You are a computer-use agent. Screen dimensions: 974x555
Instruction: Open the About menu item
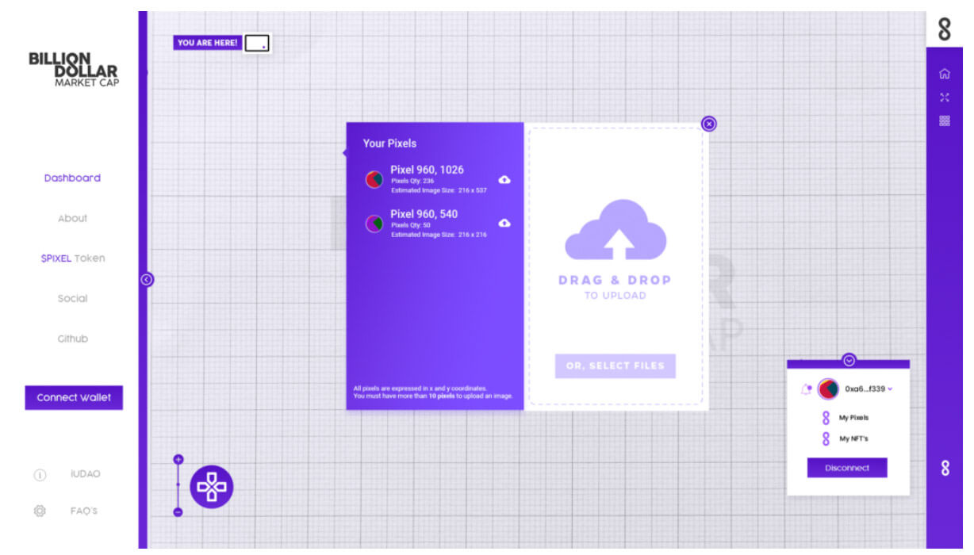(72, 218)
